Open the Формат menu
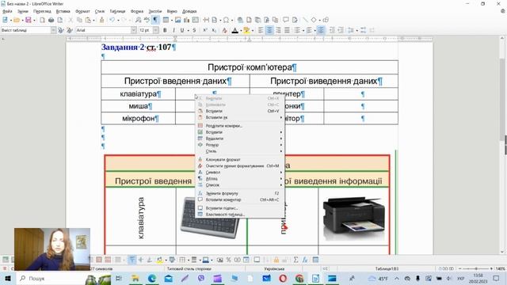This screenshot has width=507, height=285. tap(82, 11)
